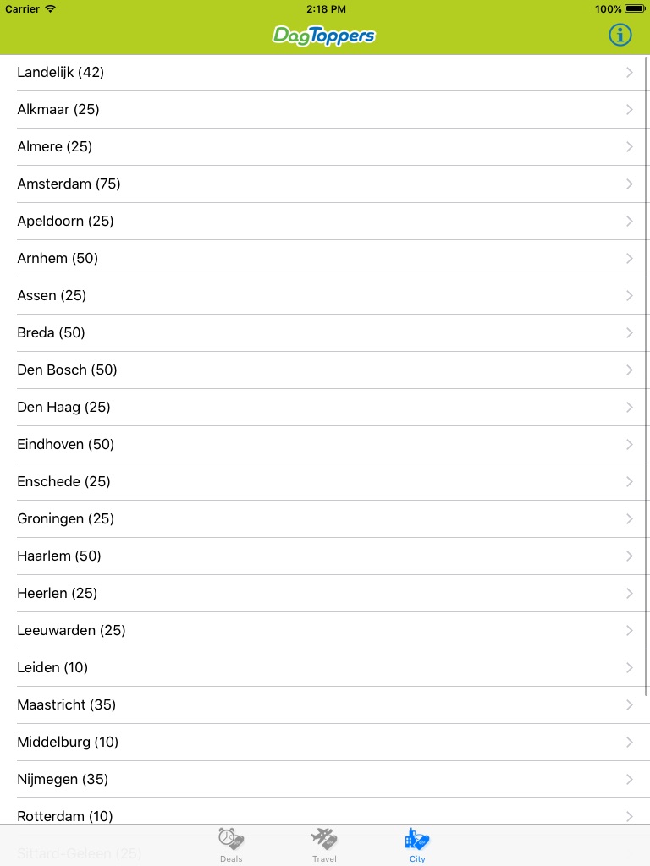Click the Wi-Fi status icon
The image size is (650, 866).
pos(51,8)
